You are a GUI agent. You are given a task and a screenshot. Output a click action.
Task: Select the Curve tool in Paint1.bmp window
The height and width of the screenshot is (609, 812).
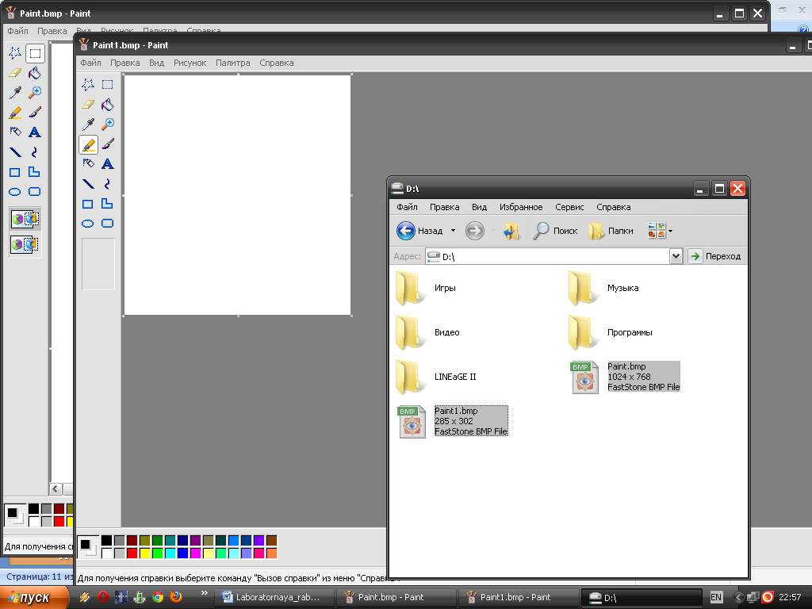pyautogui.click(x=107, y=184)
